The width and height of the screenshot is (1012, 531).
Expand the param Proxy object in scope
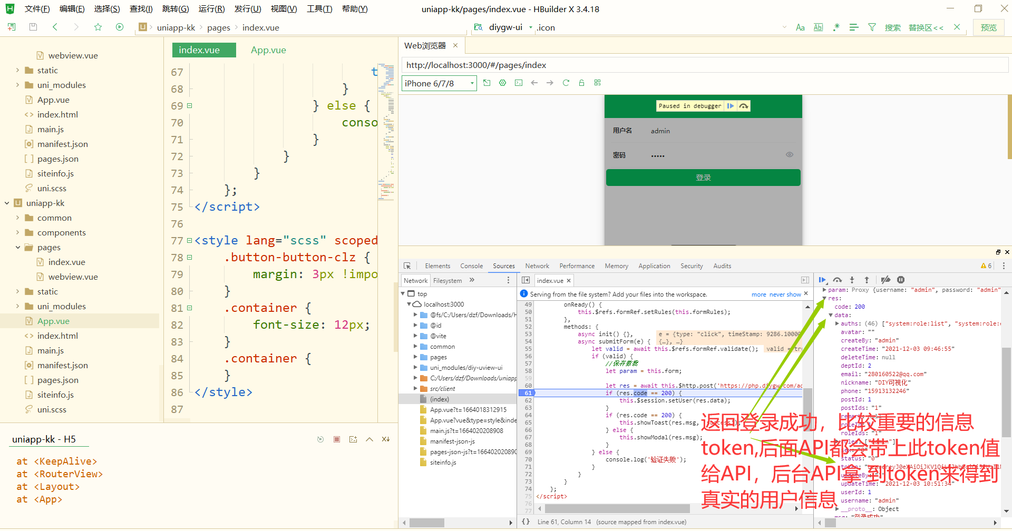[824, 290]
